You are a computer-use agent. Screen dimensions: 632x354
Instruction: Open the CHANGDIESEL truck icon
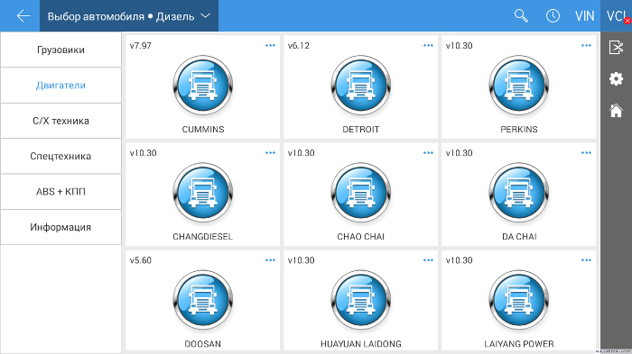tap(203, 193)
